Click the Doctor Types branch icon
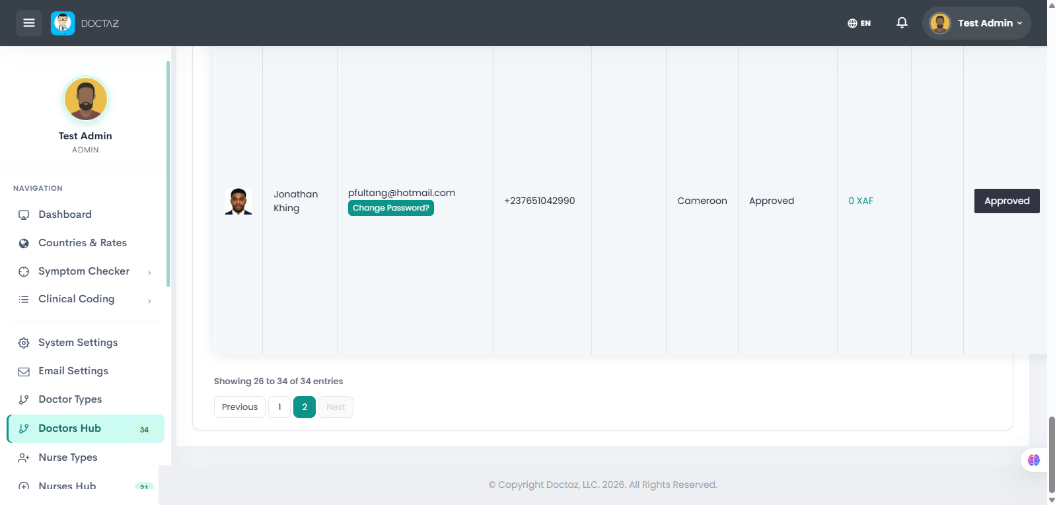This screenshot has height=505, width=1057. click(x=24, y=399)
